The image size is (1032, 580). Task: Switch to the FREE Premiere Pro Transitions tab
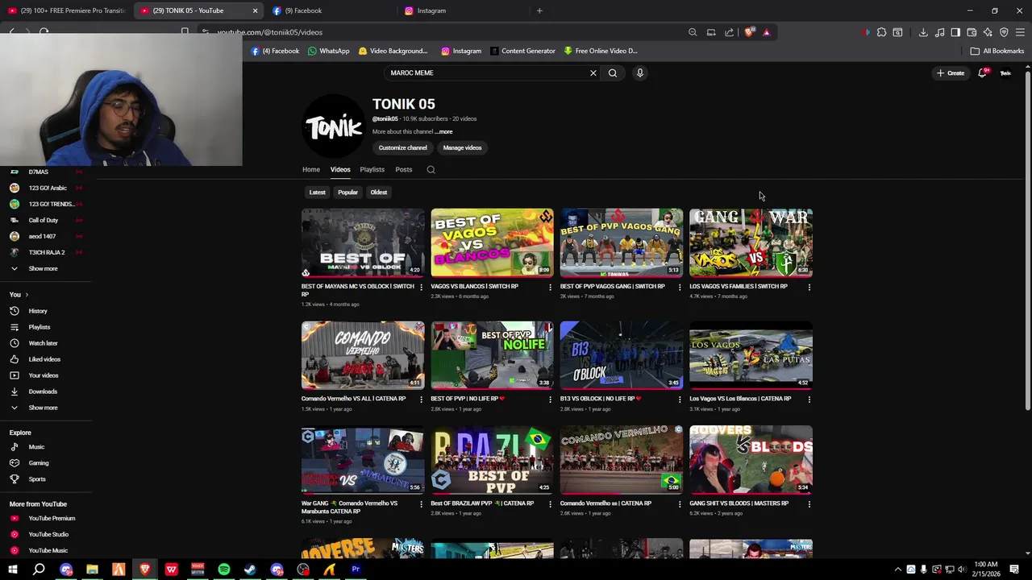(66, 10)
